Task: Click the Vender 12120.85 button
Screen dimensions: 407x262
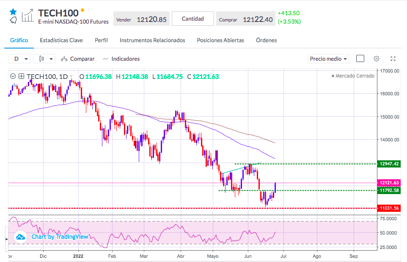Action: tap(141, 19)
